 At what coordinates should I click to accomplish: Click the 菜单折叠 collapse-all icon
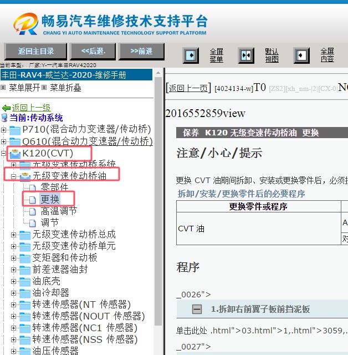click(x=44, y=88)
